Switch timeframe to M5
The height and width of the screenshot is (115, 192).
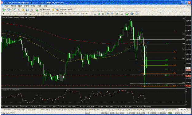coord(57,14)
